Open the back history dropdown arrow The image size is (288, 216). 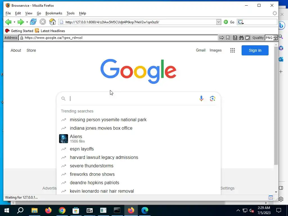(14, 22)
